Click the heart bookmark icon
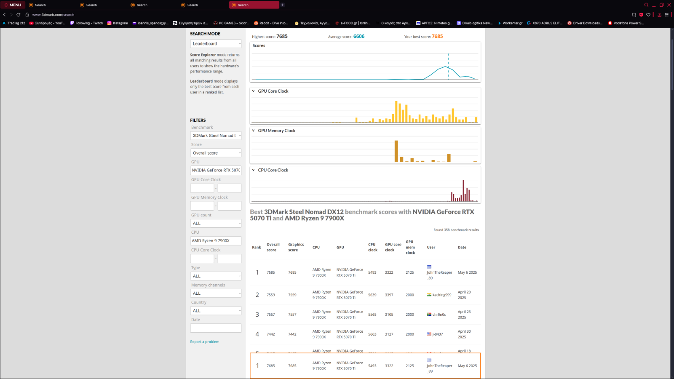Image resolution: width=674 pixels, height=379 pixels. click(x=648, y=15)
